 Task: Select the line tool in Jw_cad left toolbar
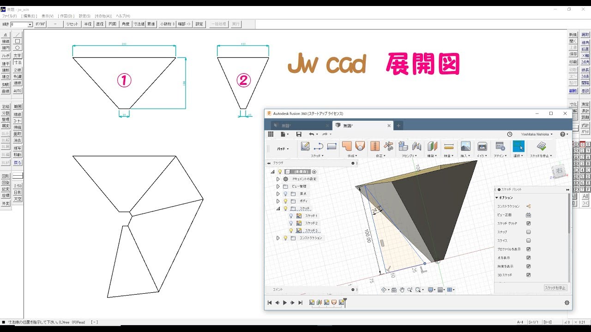point(18,35)
